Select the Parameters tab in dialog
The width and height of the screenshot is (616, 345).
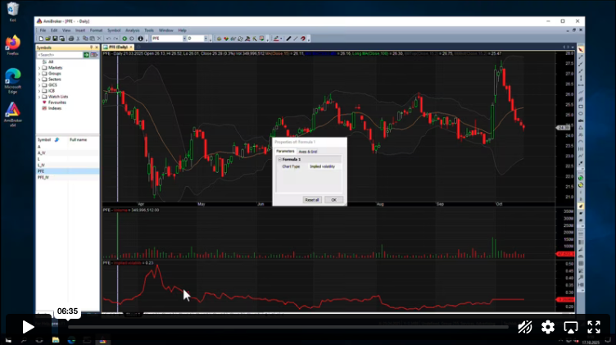285,152
